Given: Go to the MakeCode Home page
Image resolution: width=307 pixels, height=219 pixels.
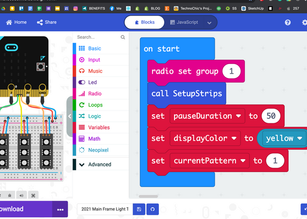Looking at the screenshot, I should coord(16,22).
